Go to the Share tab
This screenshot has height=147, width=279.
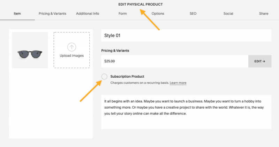coord(264,14)
